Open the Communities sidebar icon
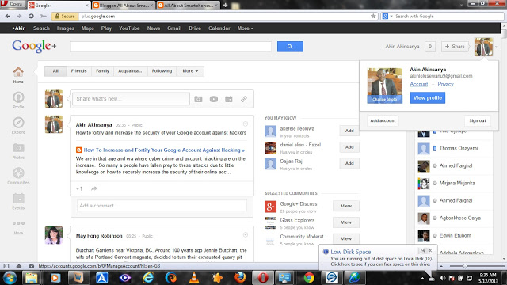 [18, 173]
